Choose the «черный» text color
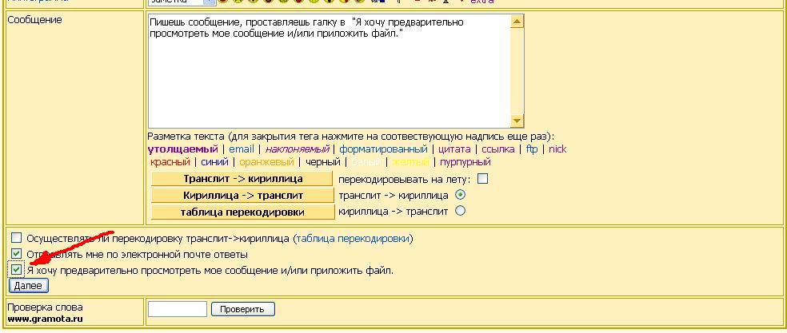The image size is (787, 333). coord(322,162)
